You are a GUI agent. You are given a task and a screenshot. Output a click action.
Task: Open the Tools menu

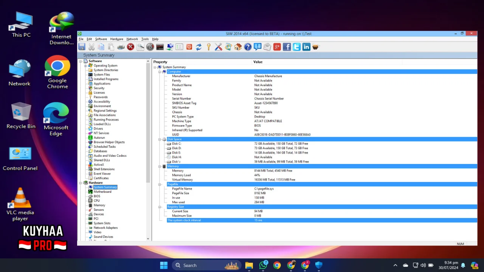point(145,39)
